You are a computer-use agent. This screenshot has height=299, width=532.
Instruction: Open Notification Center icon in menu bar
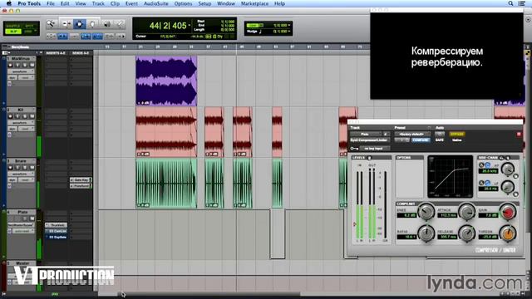point(522,3)
